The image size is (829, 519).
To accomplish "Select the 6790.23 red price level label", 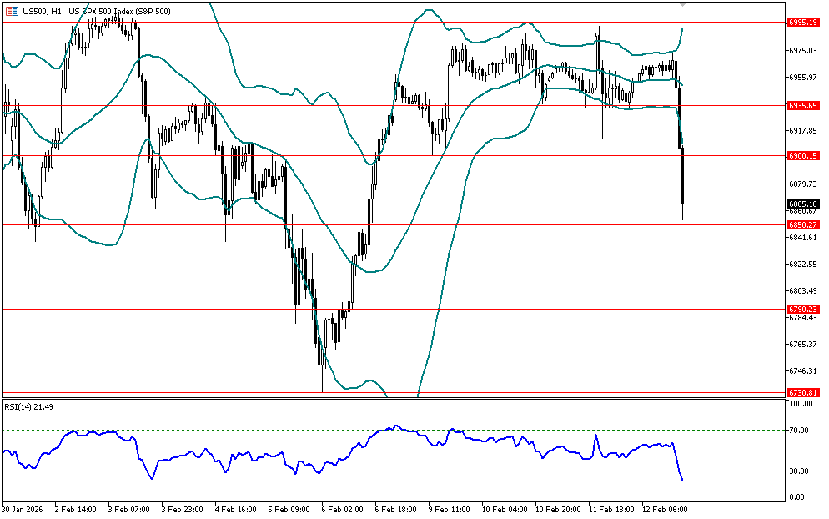I will pyautogui.click(x=802, y=309).
